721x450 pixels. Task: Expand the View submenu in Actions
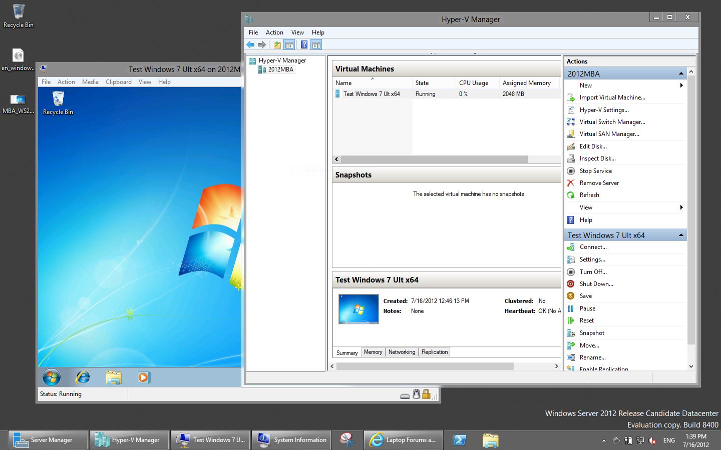point(681,207)
